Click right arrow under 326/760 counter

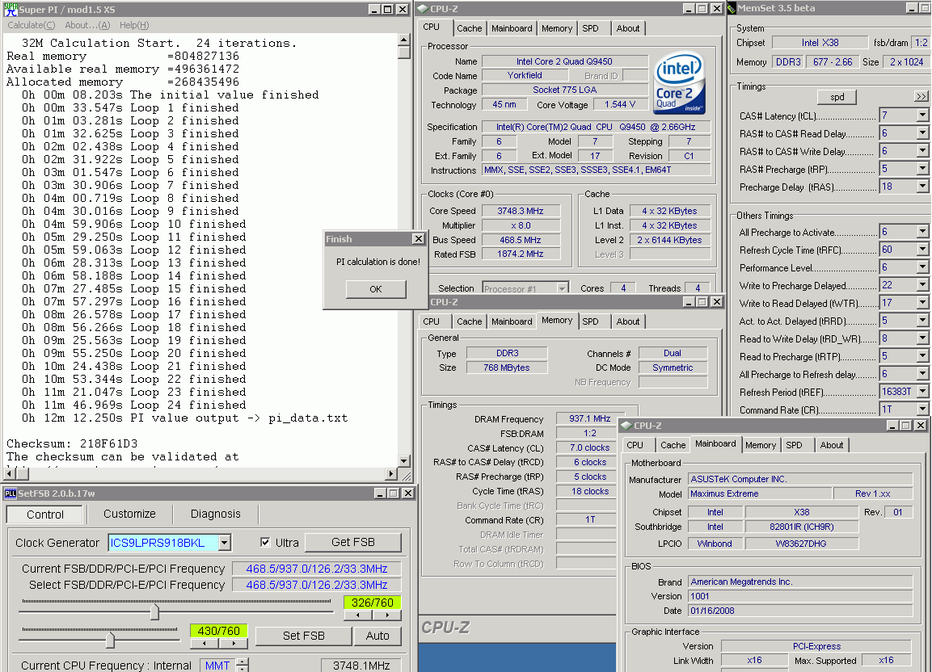(387, 615)
